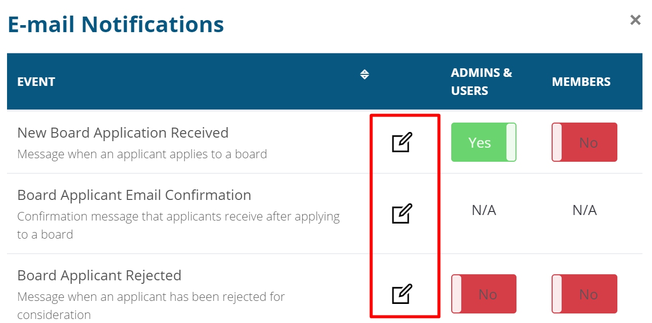The height and width of the screenshot is (323, 652).
Task: Enable Members toggle for New Board Application
Action: 584,143
